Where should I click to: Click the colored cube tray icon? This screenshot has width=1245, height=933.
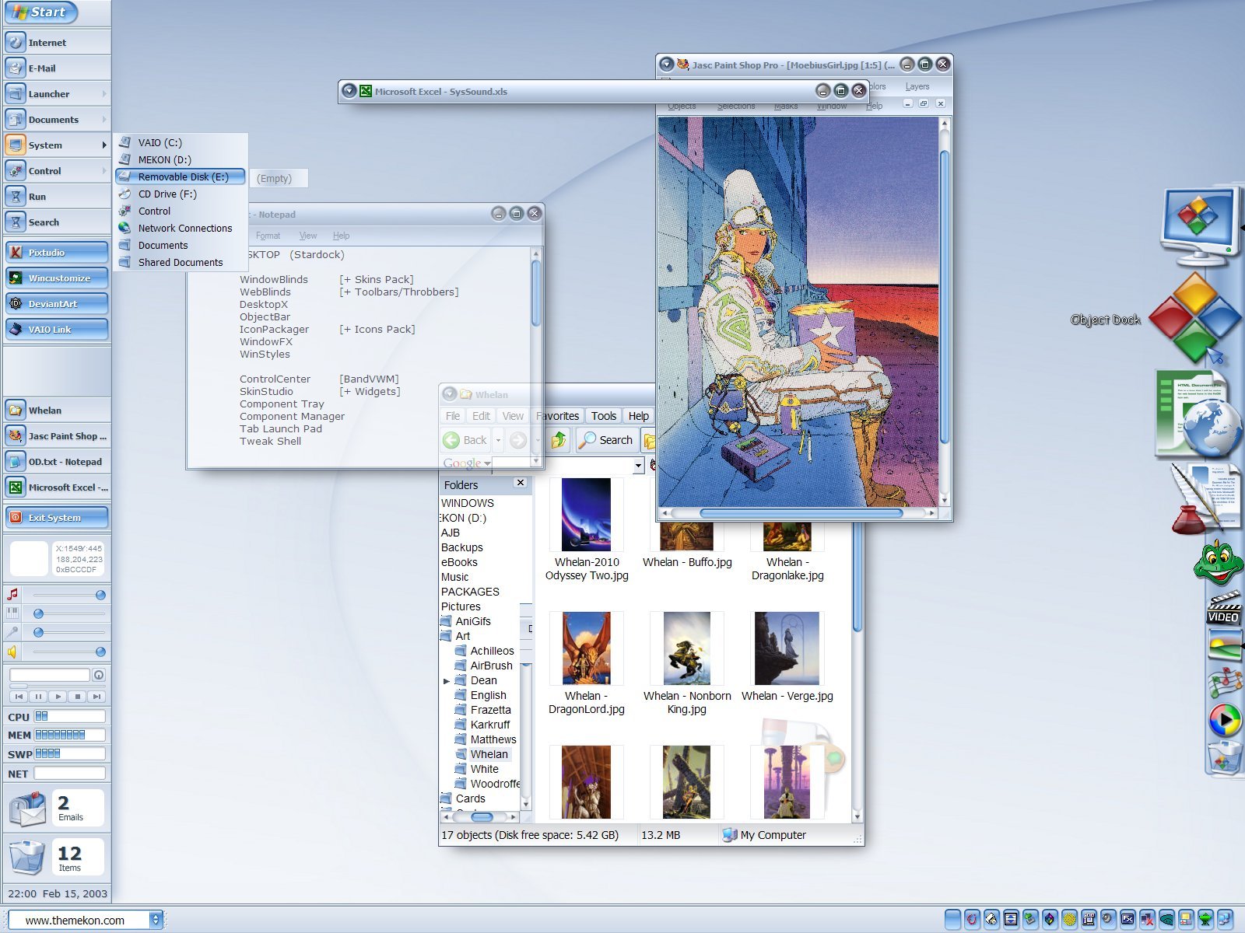pos(1050,920)
